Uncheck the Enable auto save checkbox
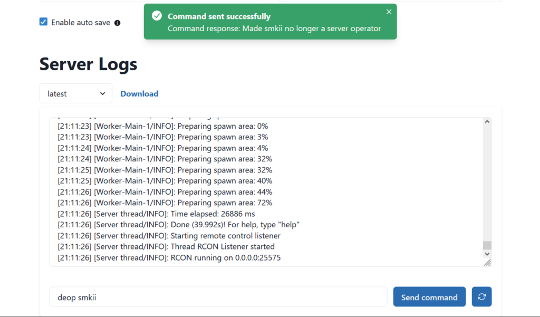 point(43,22)
